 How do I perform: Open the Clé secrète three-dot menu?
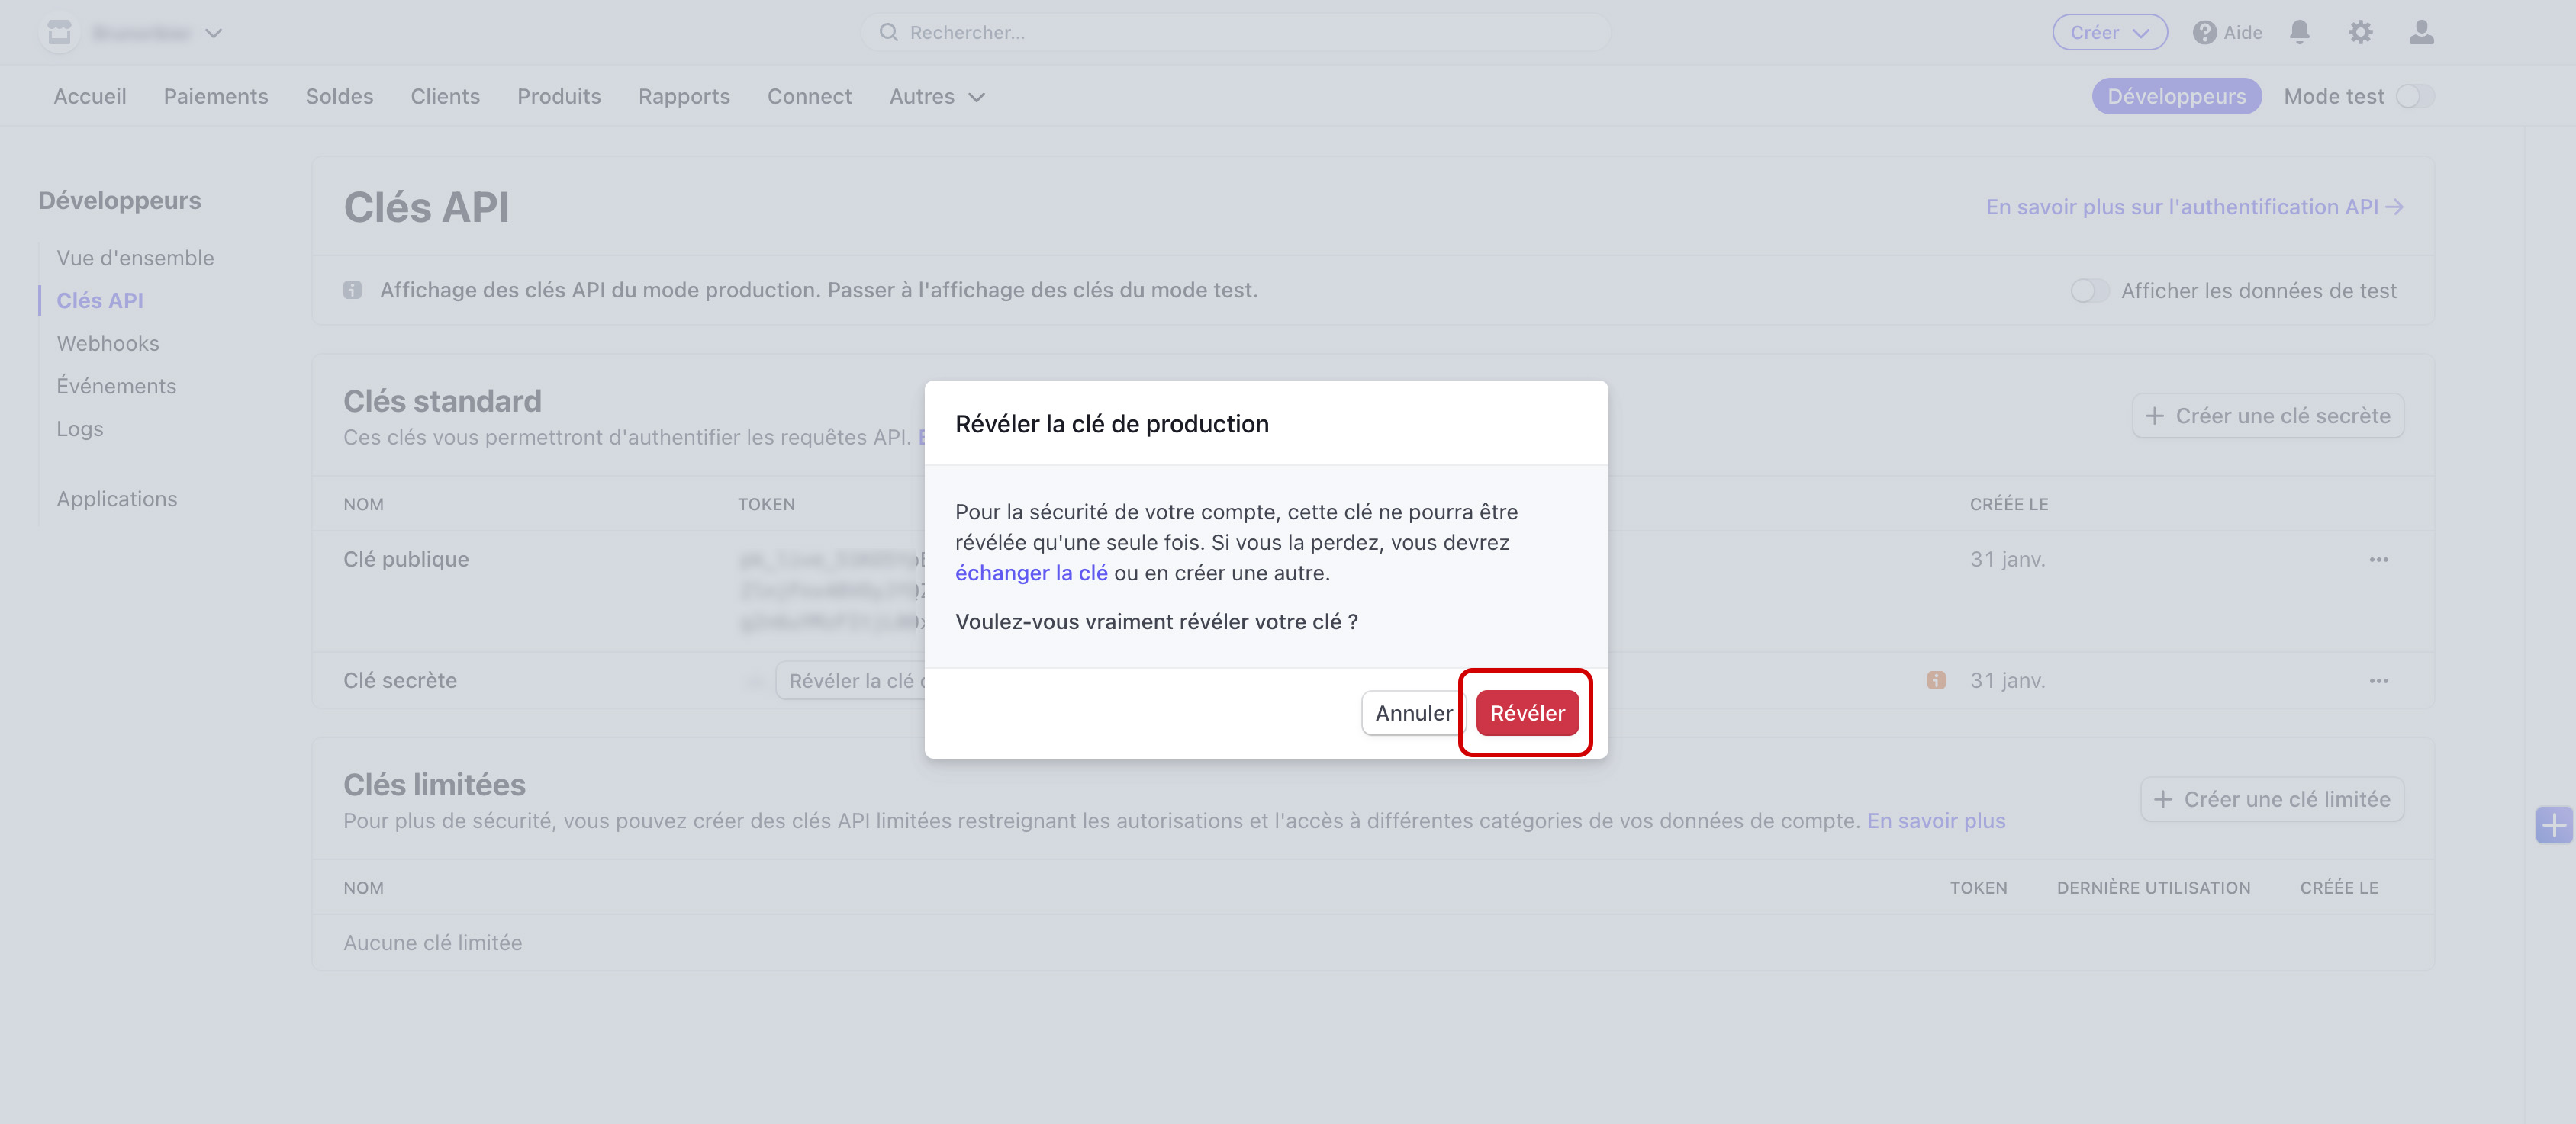[2378, 680]
